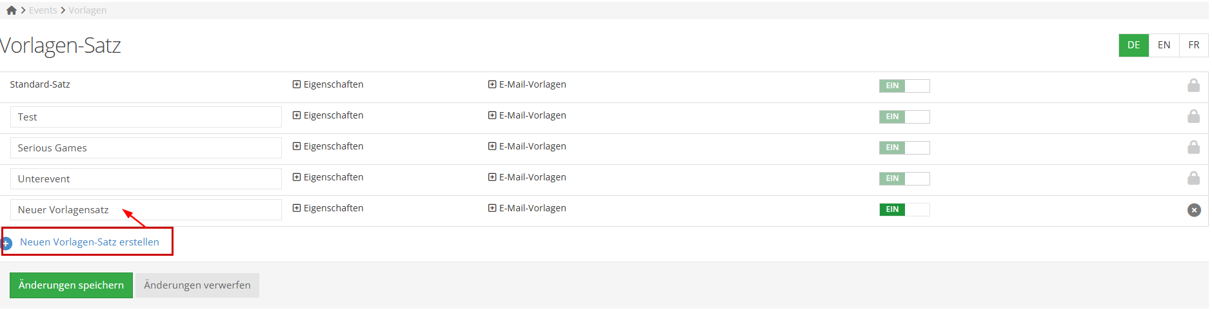
Task: Click Änderungen speichern button
Action: [71, 285]
